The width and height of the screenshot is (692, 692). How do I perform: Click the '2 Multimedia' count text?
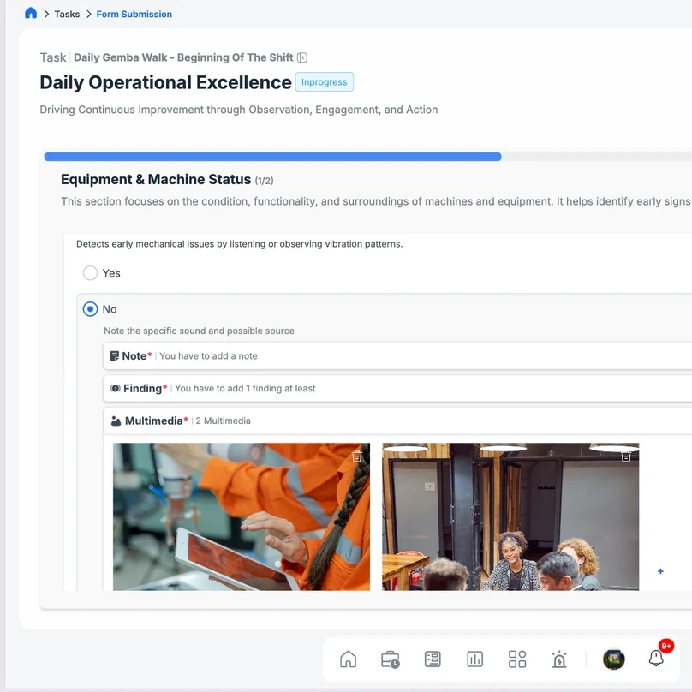pos(224,421)
